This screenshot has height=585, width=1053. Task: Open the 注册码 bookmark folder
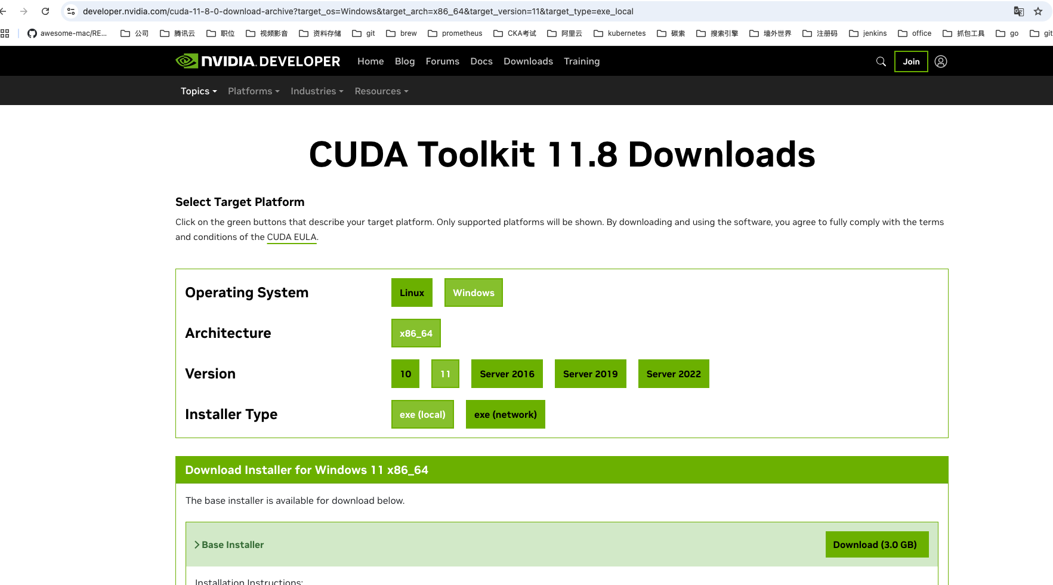point(820,33)
